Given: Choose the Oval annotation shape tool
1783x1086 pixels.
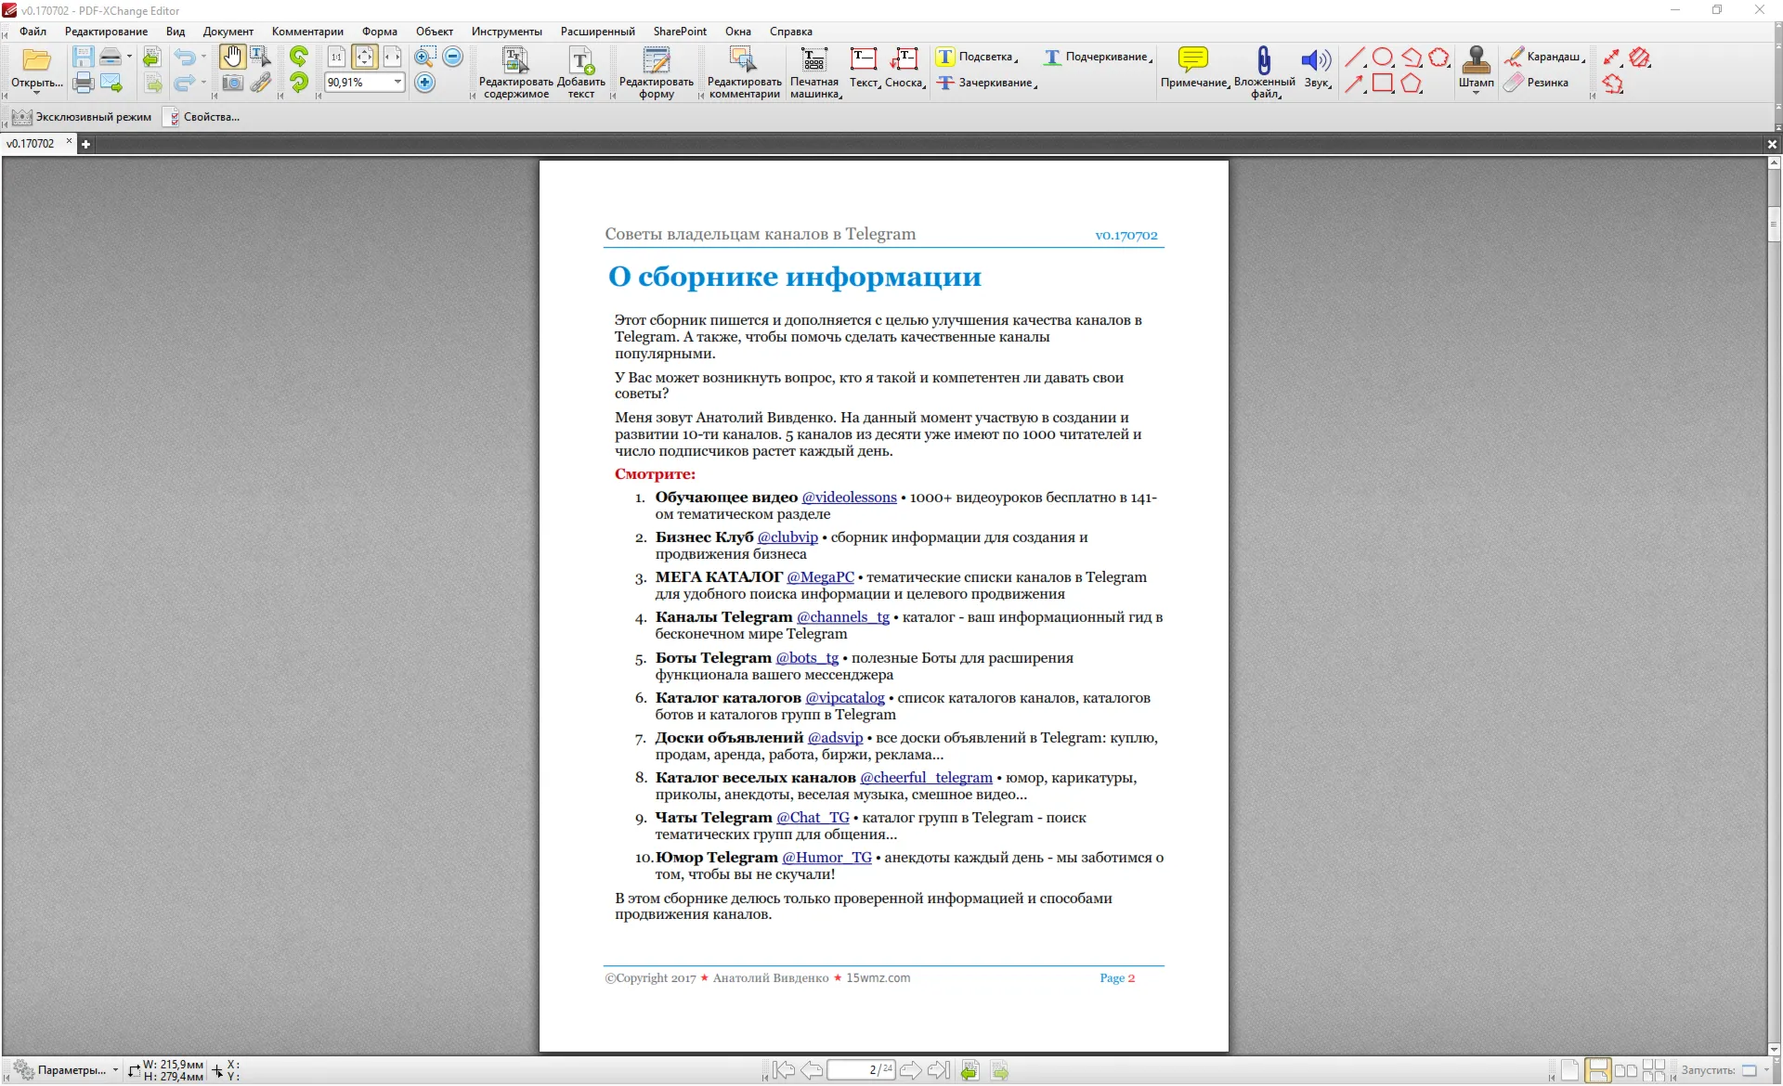Looking at the screenshot, I should [x=1382, y=58].
